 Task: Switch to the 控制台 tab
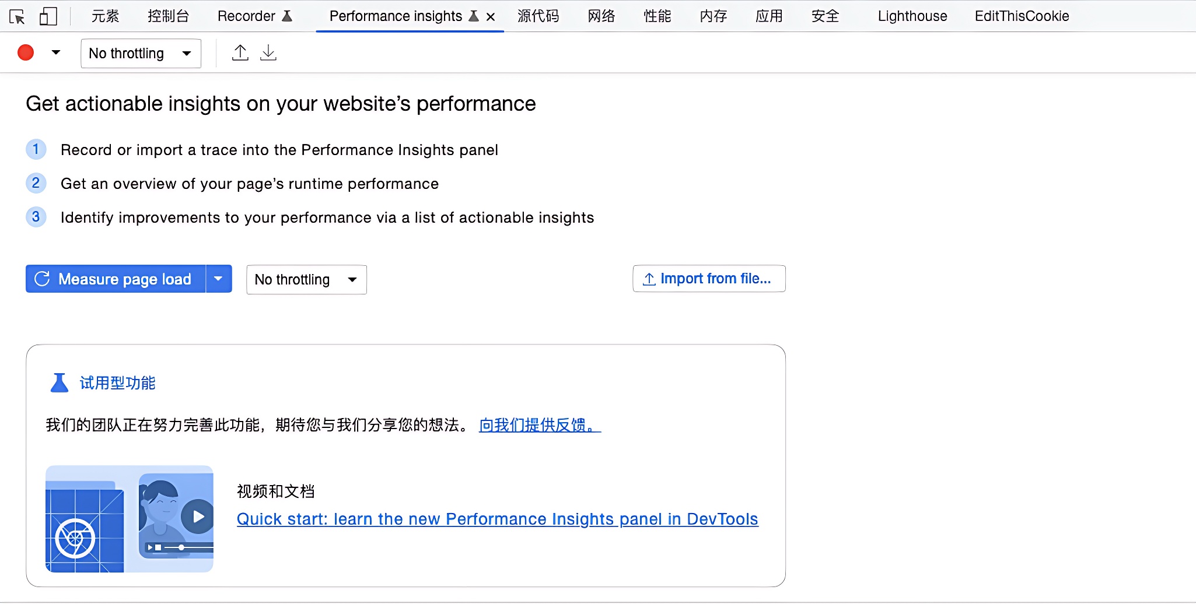168,16
